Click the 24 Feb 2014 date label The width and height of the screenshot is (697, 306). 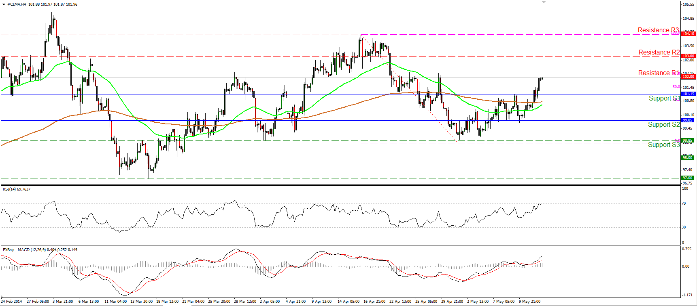pos(12,302)
